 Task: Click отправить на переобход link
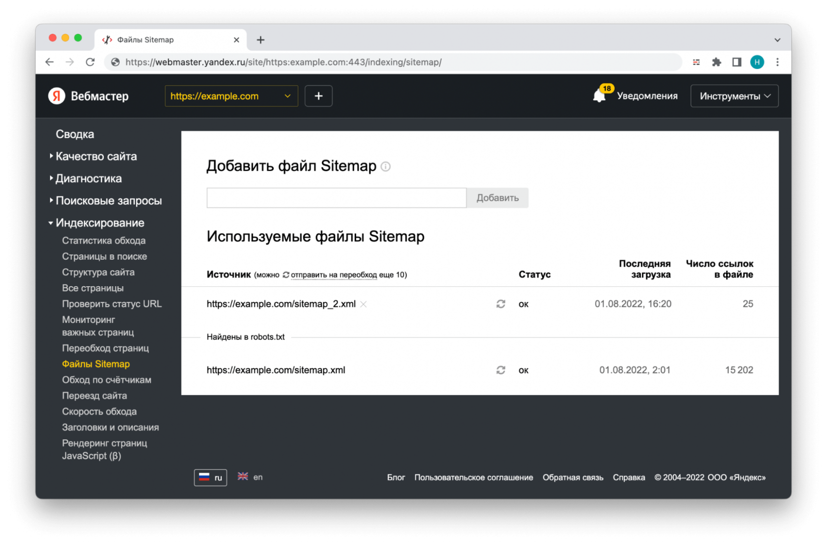point(334,275)
